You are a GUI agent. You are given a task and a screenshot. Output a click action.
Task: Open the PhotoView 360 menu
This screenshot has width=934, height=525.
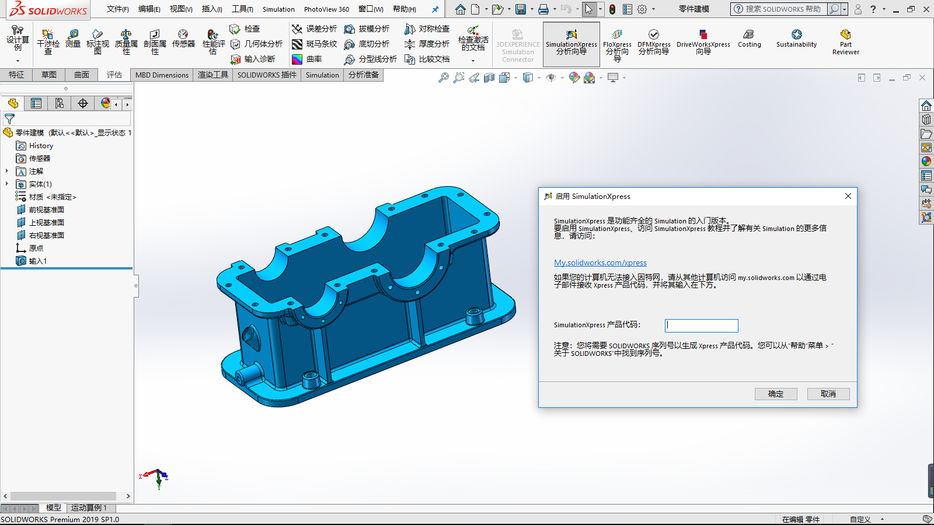click(x=326, y=9)
